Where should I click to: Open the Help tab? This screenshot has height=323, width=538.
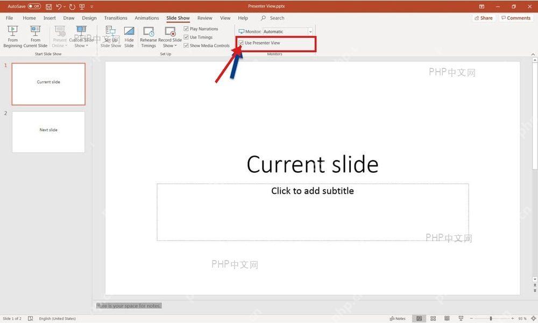pyautogui.click(x=243, y=18)
